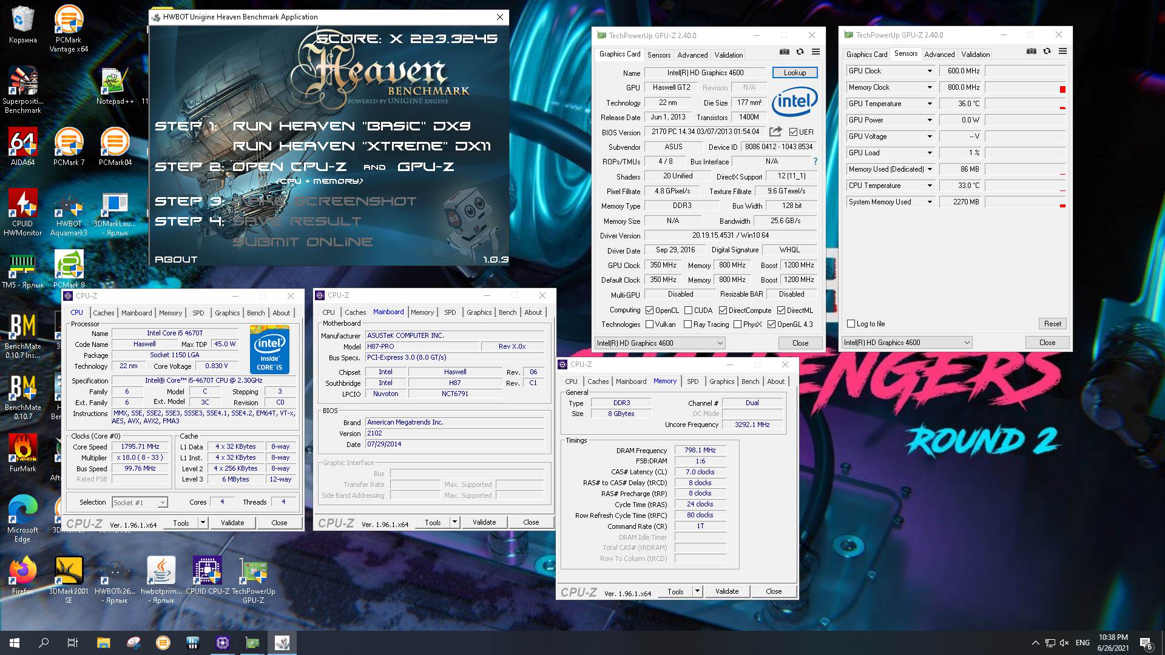Click the taskbar clock showing 10:38 PM
Image resolution: width=1165 pixels, height=655 pixels.
[1113, 643]
